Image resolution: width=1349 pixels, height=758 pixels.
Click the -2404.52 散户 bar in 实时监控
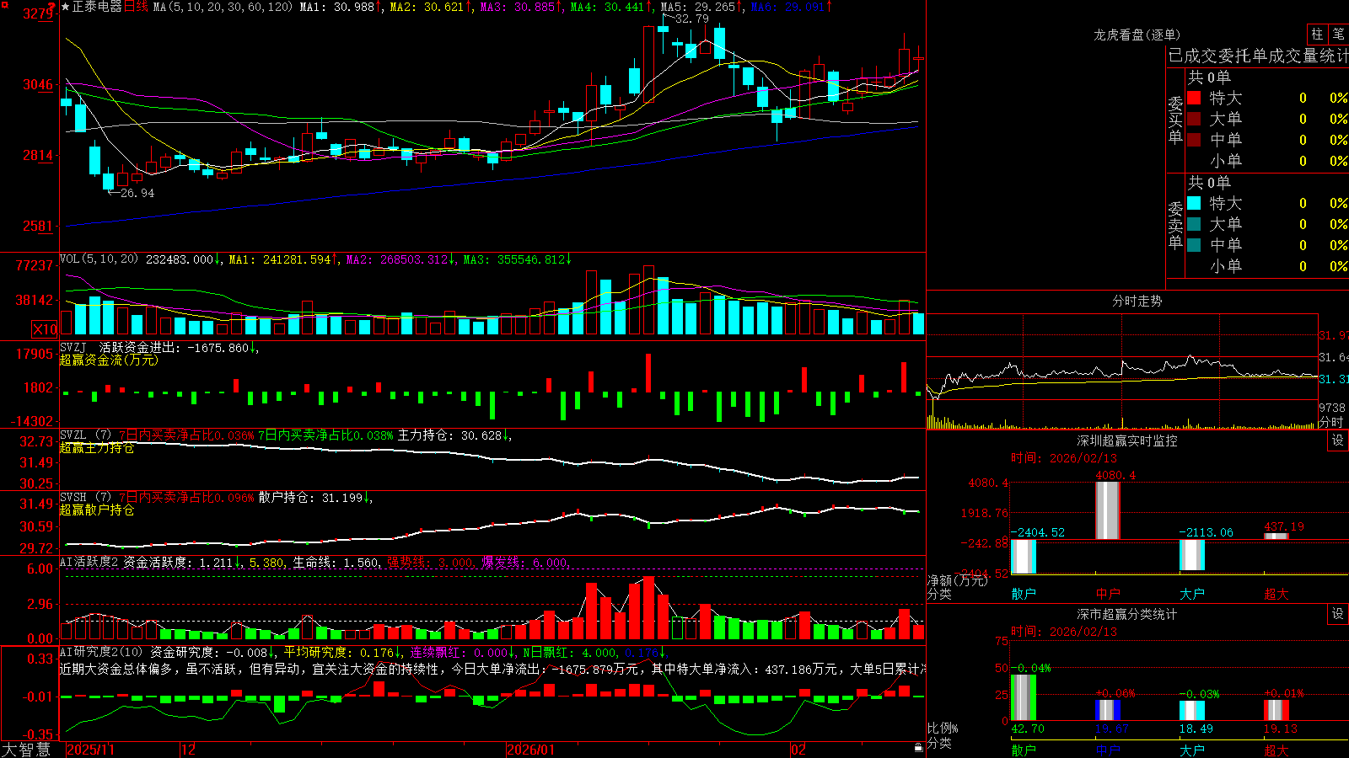[x=1024, y=557]
